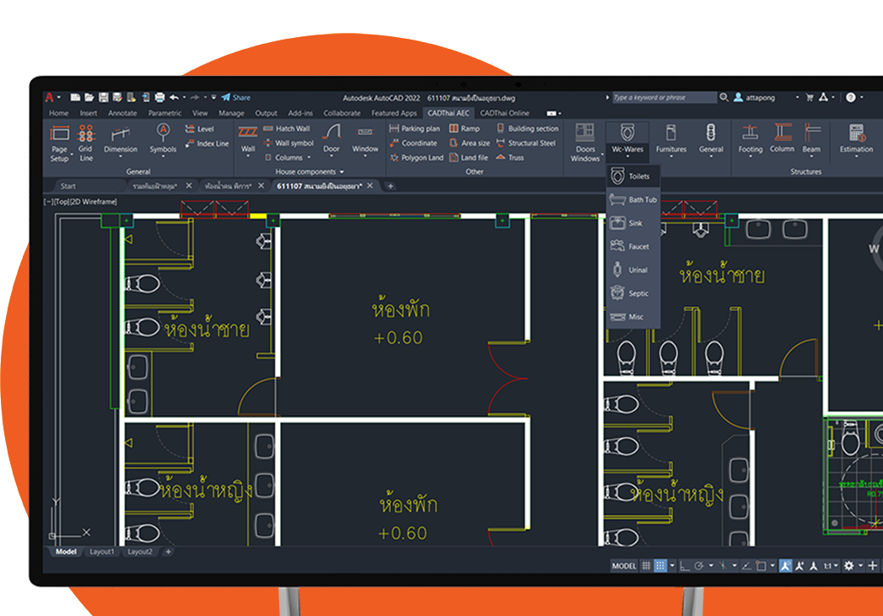The width and height of the screenshot is (883, 616).
Task: Click the Beam structure tool
Action: pyautogui.click(x=811, y=138)
